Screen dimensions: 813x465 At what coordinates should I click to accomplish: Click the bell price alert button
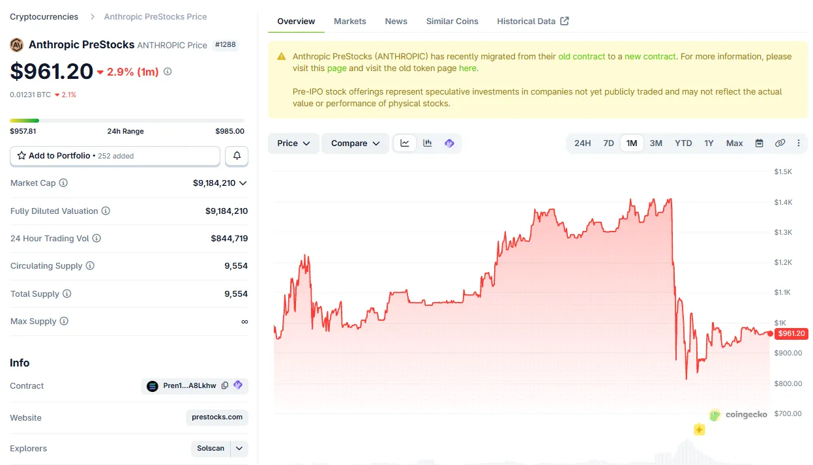(x=237, y=156)
